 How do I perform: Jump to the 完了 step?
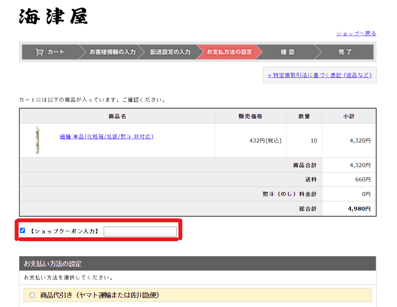(x=345, y=52)
